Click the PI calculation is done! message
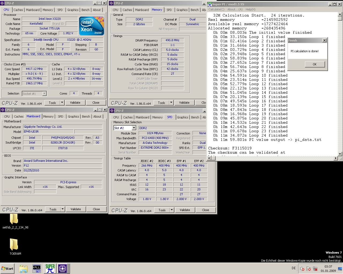Image resolution: width=343 pixels, height=274 pixels. 305,51
